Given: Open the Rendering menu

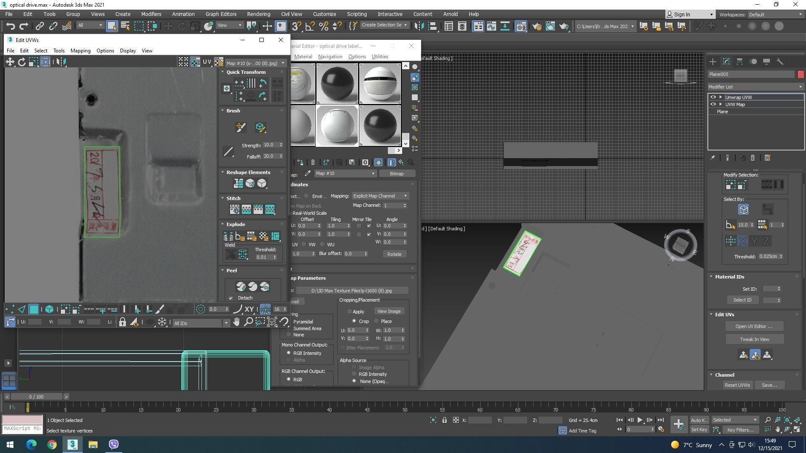Looking at the screenshot, I should [x=258, y=14].
